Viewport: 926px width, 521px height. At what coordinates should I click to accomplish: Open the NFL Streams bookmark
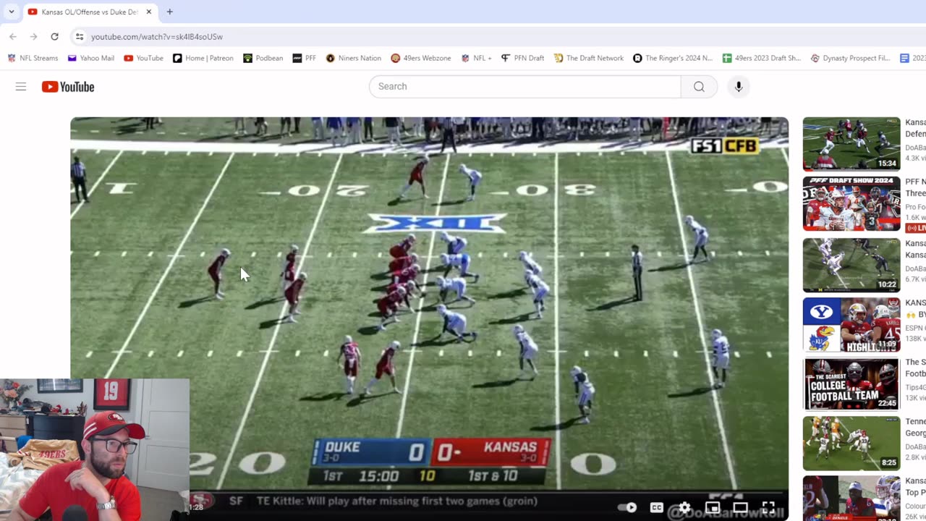tap(33, 58)
